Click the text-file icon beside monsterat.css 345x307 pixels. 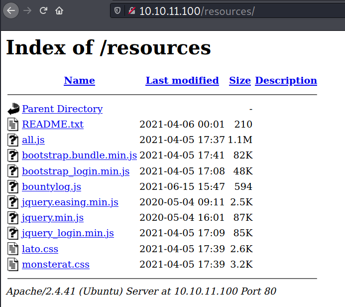[13, 264]
